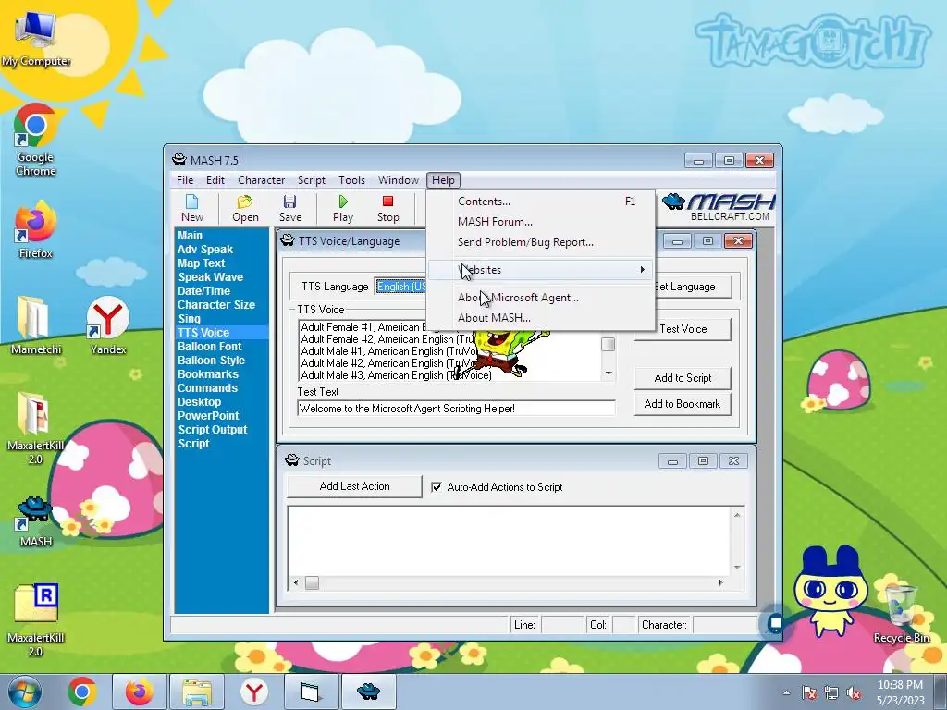
Task: Open Windows Explorer from the taskbar
Action: [x=197, y=692]
